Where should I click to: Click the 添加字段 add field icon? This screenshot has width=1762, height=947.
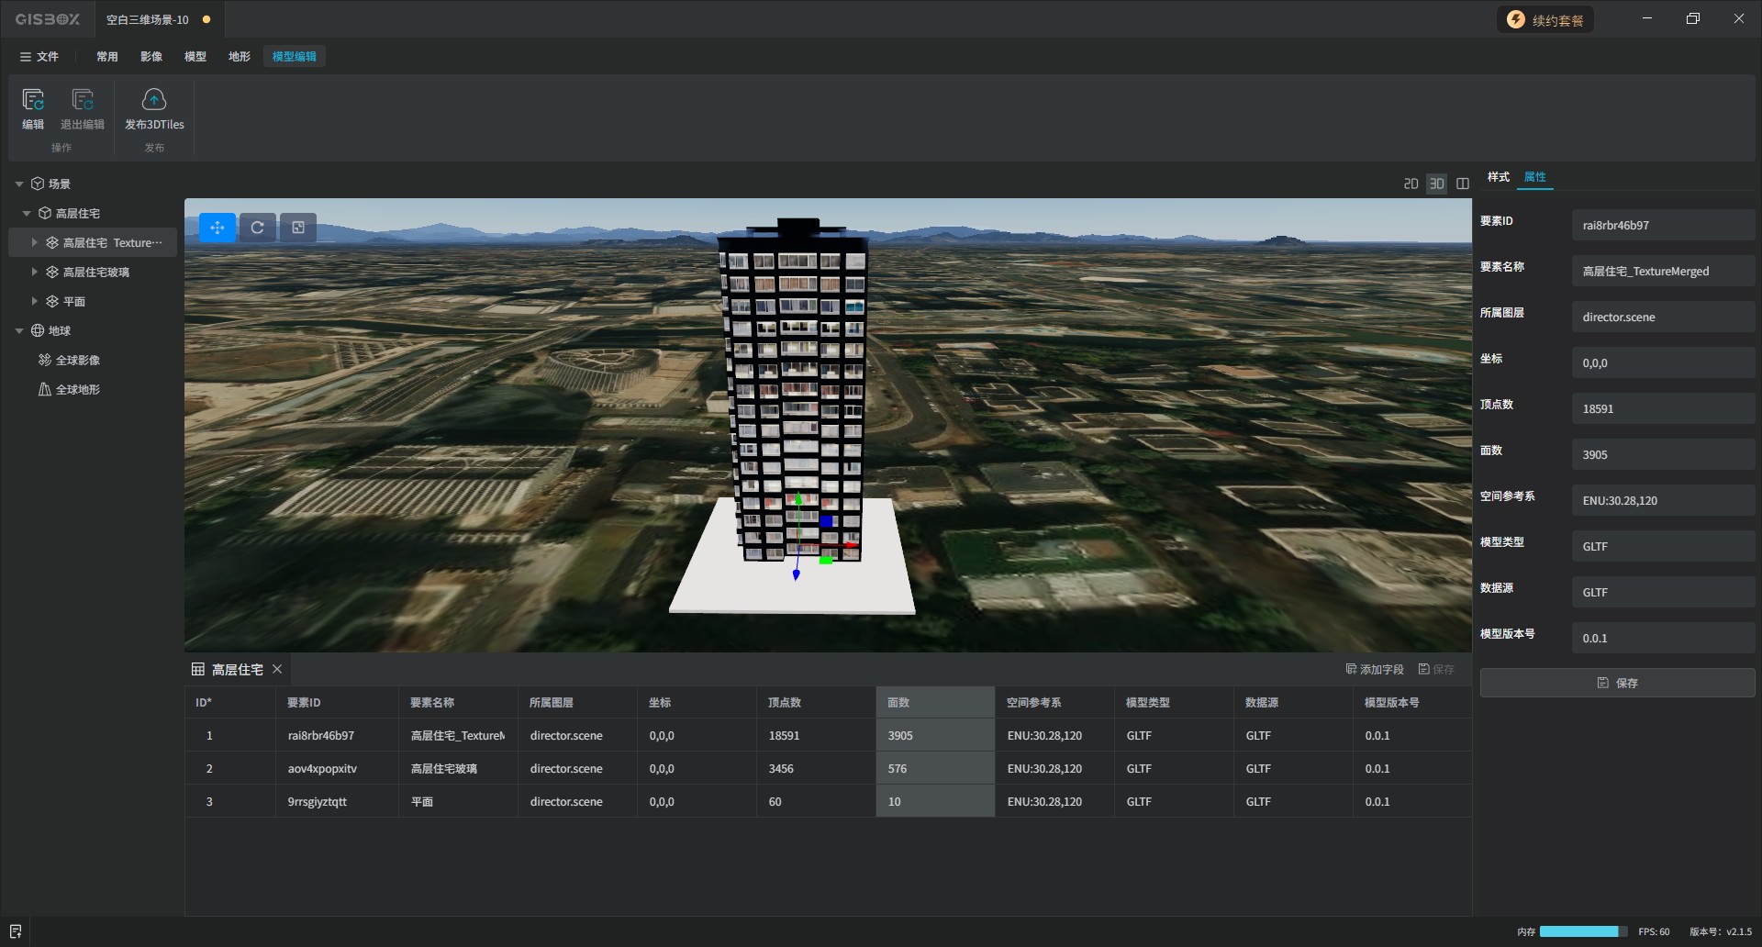(x=1351, y=669)
